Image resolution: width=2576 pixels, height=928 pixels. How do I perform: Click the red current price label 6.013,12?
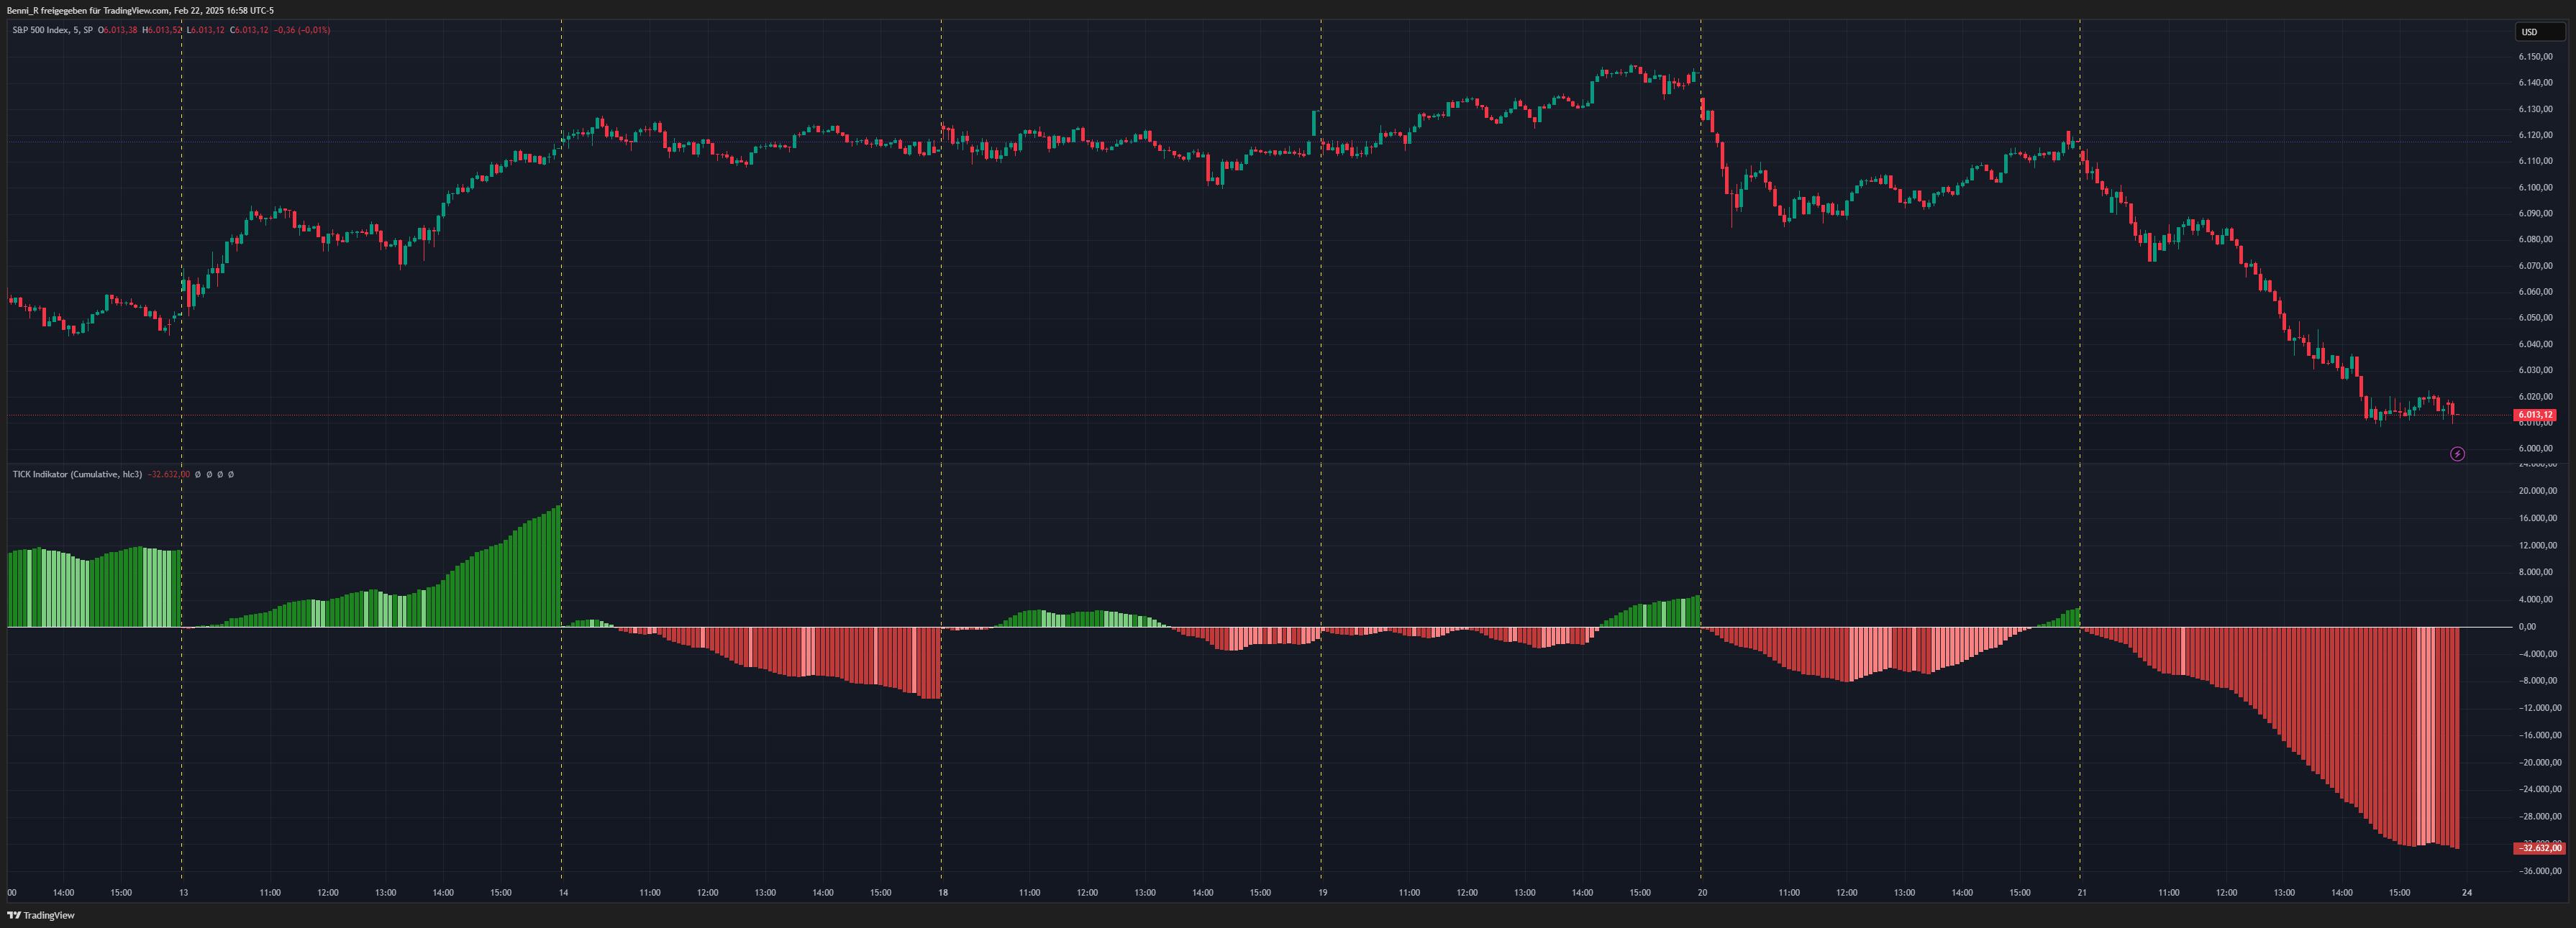(x=2535, y=415)
